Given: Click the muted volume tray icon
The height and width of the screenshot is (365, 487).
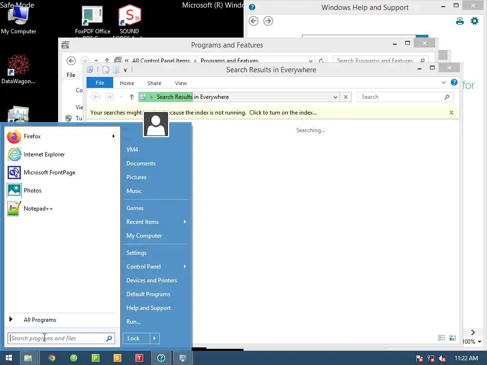Looking at the screenshot, I should 442,358.
